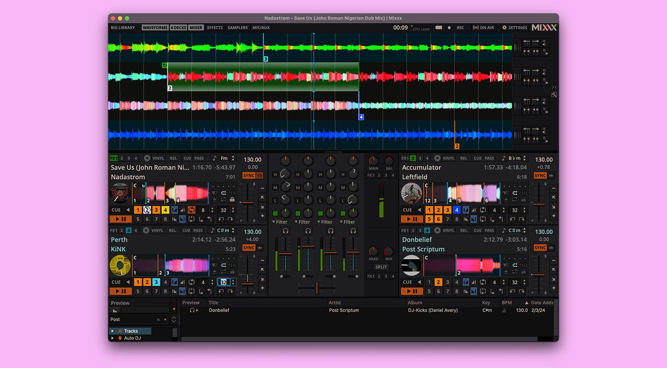Expand the Auto DJ tree item
The height and width of the screenshot is (368, 667).
pyautogui.click(x=113, y=338)
